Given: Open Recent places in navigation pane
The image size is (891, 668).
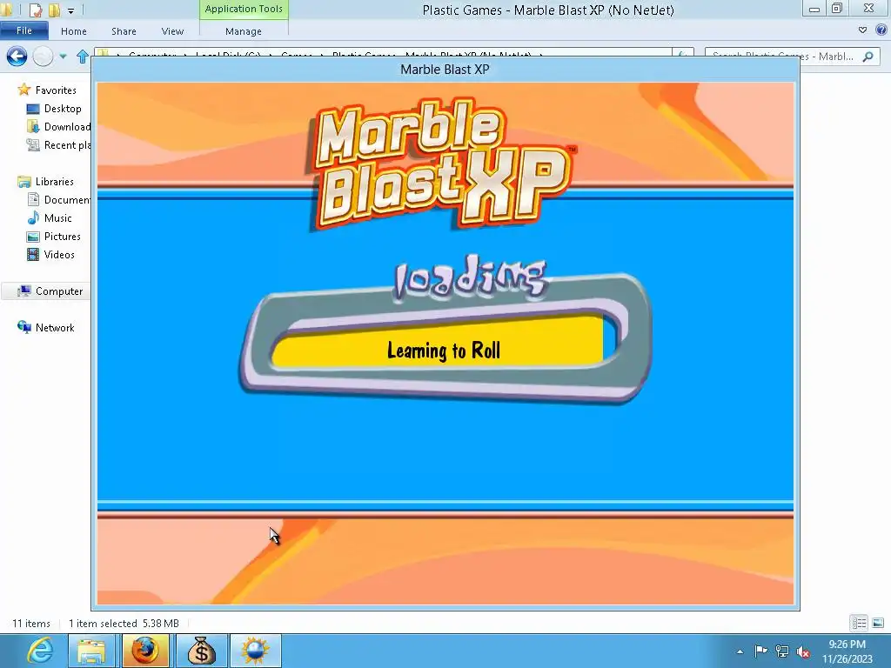Looking at the screenshot, I should point(67,145).
